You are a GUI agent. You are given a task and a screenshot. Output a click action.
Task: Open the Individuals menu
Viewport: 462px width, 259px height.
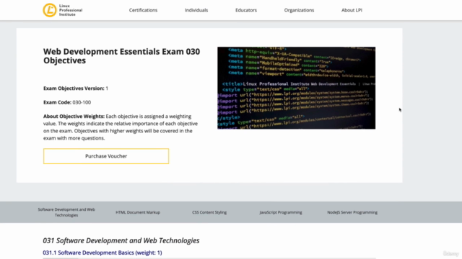point(196,10)
